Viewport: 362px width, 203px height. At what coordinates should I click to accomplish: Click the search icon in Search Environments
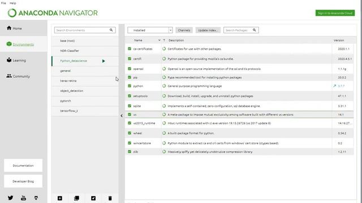[x=111, y=30]
